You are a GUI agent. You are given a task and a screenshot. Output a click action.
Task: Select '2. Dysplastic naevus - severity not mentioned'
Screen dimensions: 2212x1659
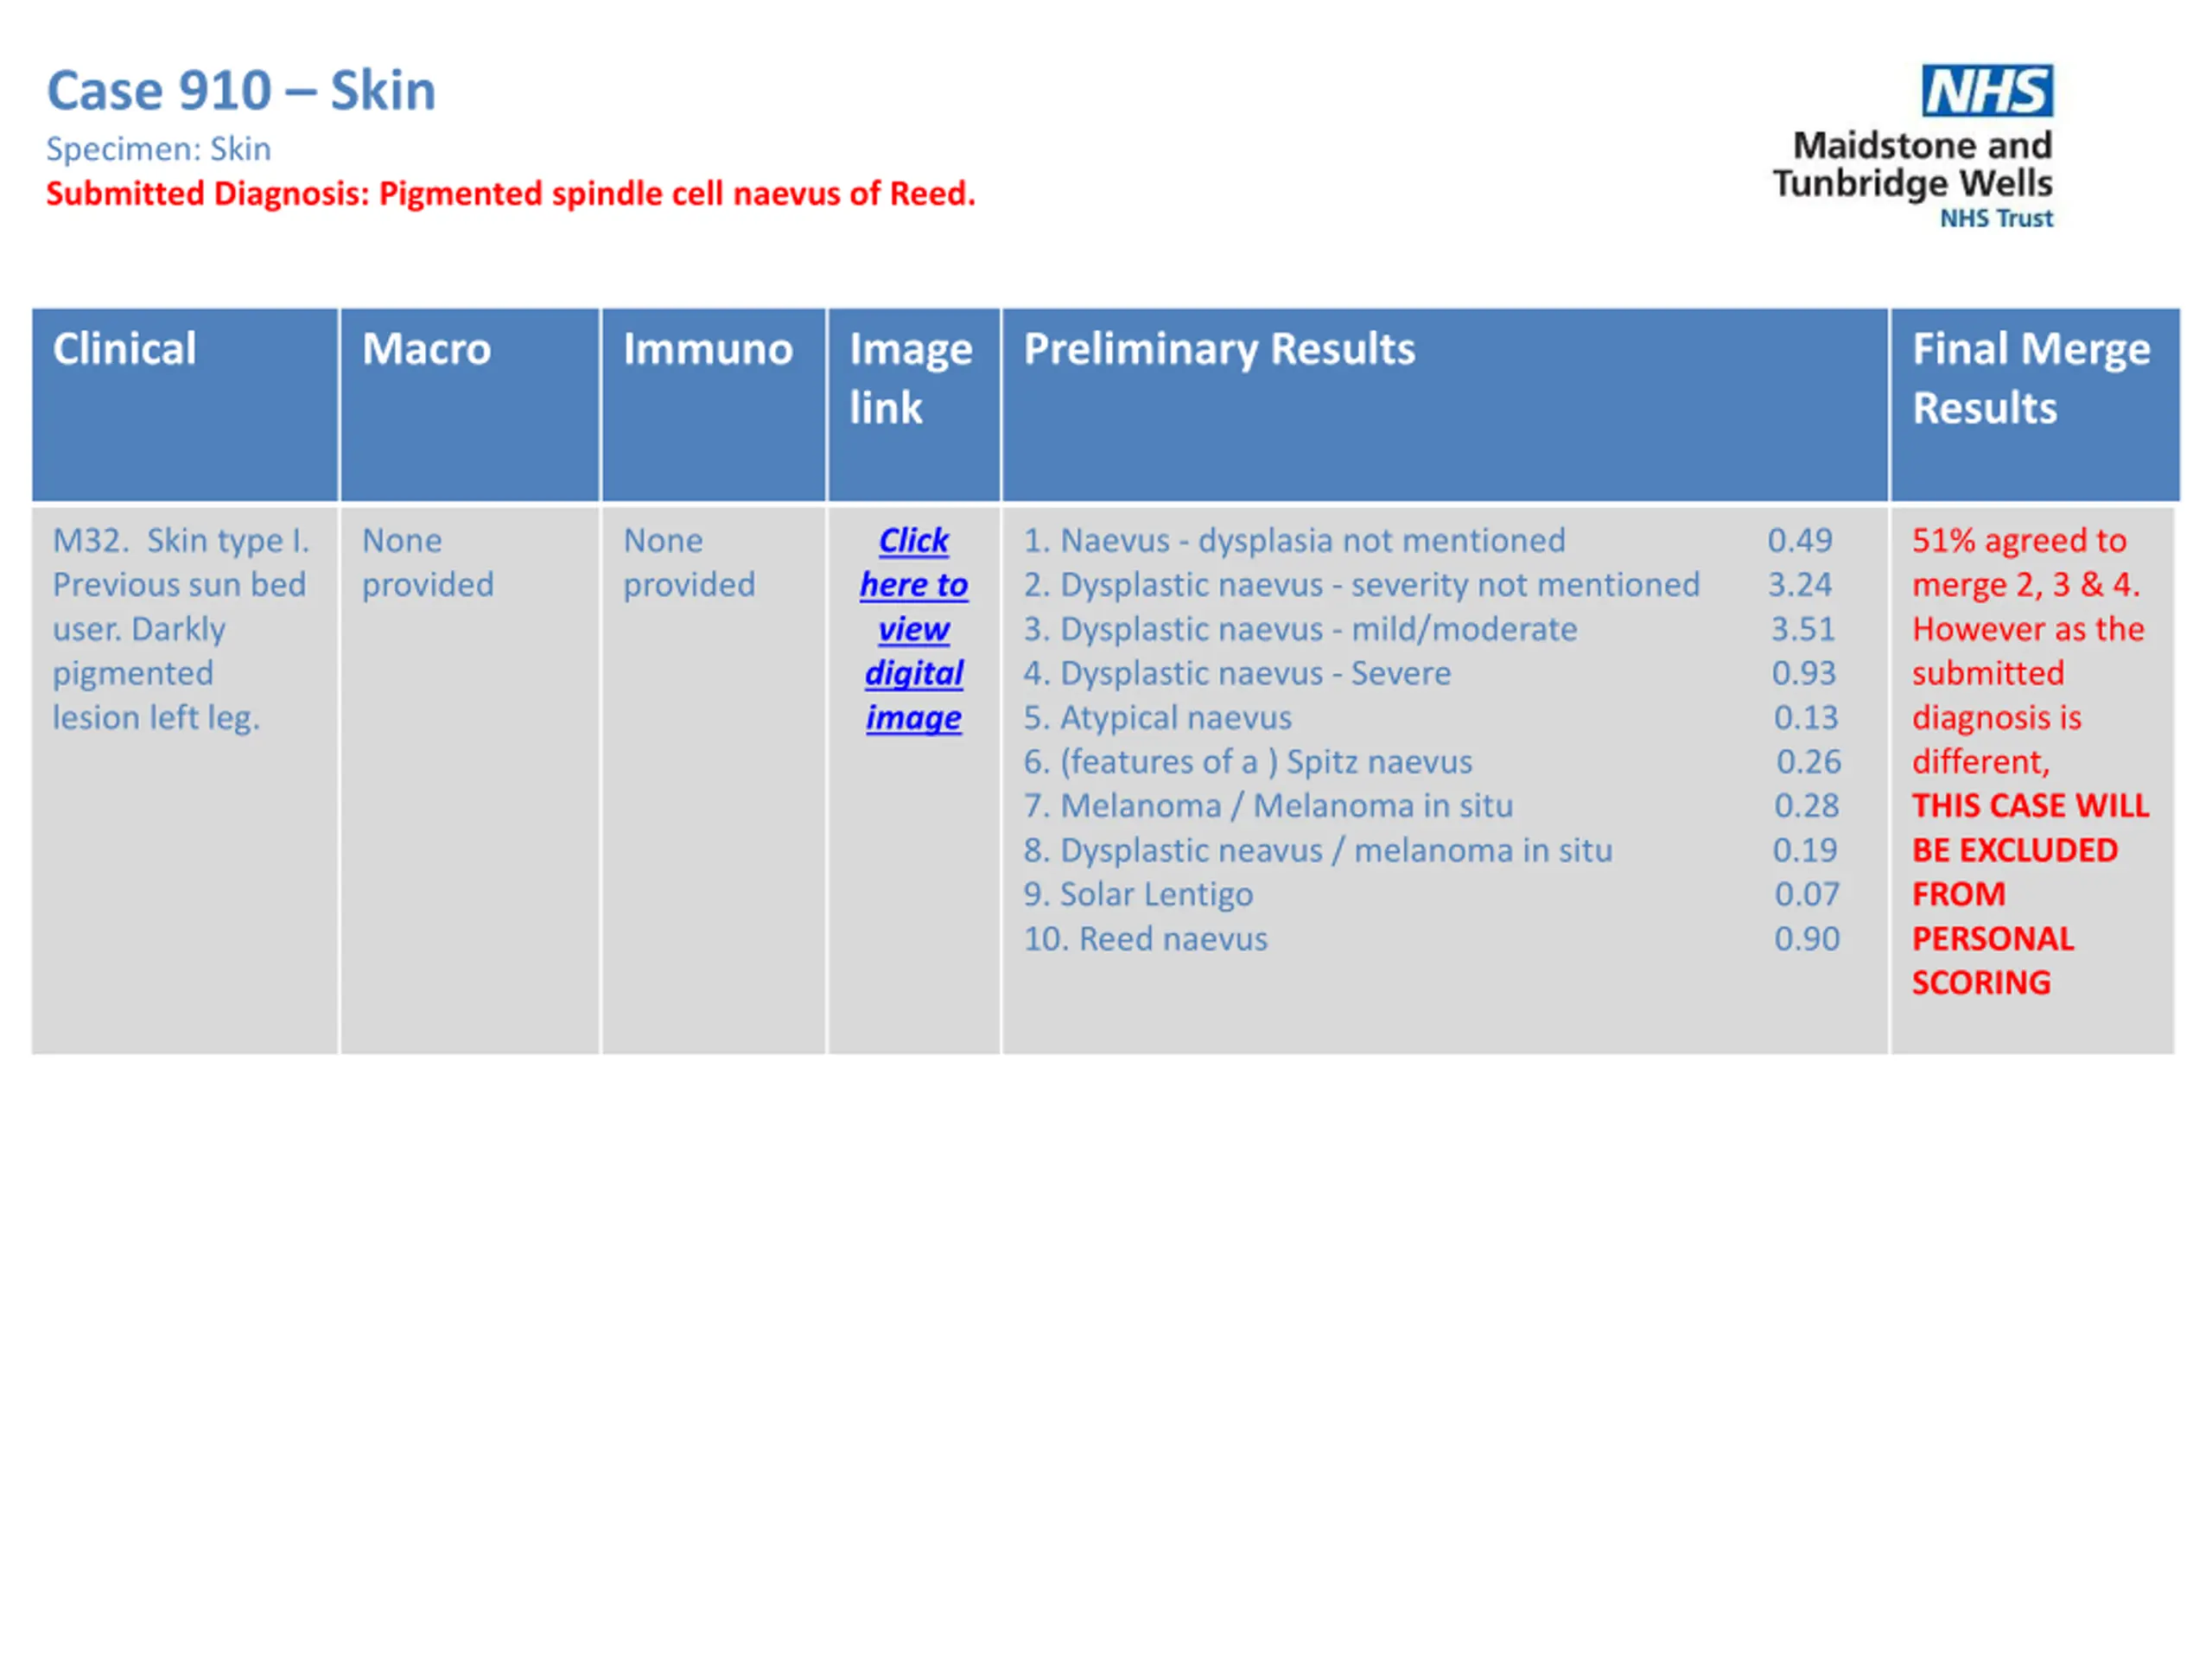1361,584
